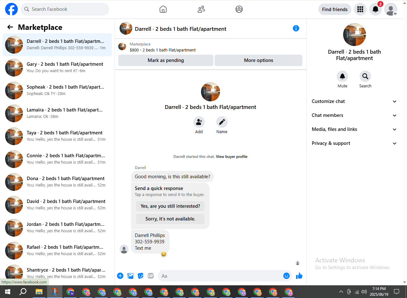
Task: Show hidden system tray icons
Action: [341, 292]
